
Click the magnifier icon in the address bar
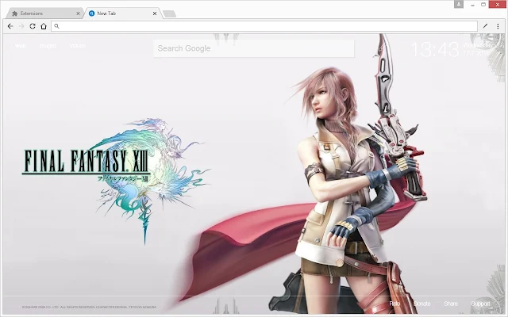(x=56, y=26)
